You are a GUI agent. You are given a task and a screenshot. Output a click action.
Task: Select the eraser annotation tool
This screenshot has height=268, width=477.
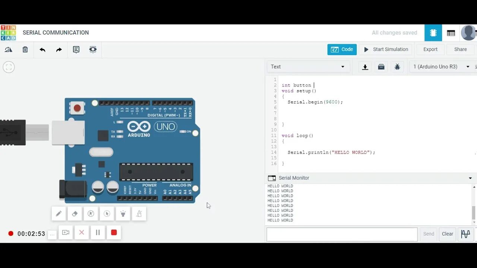point(75,214)
